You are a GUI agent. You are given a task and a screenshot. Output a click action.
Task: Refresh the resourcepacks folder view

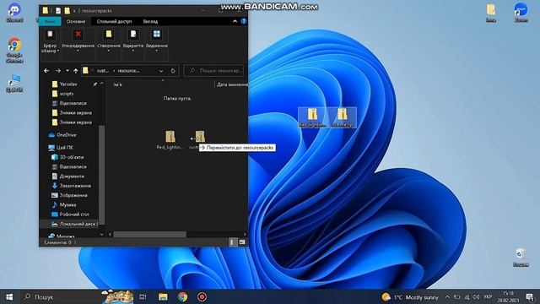tap(173, 71)
